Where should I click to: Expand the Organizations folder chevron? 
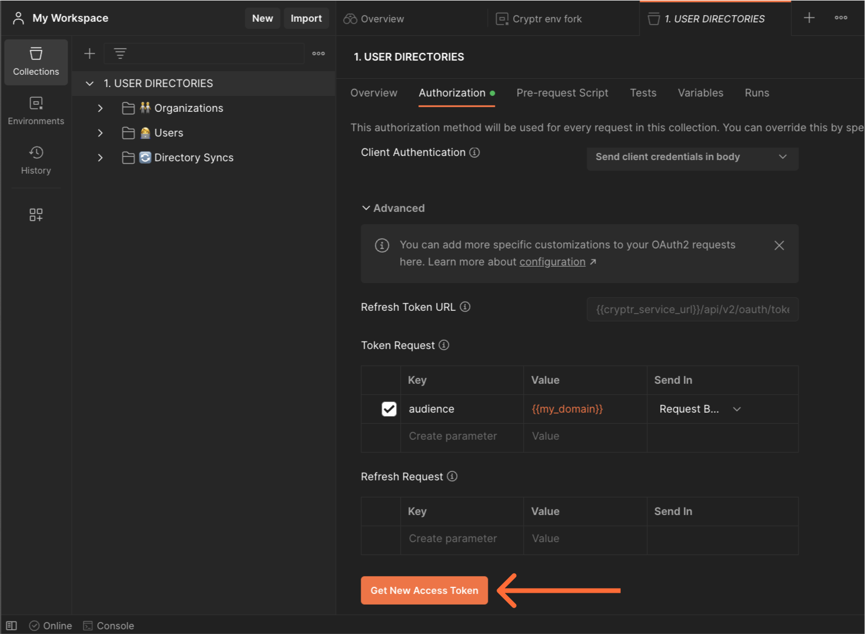100,108
